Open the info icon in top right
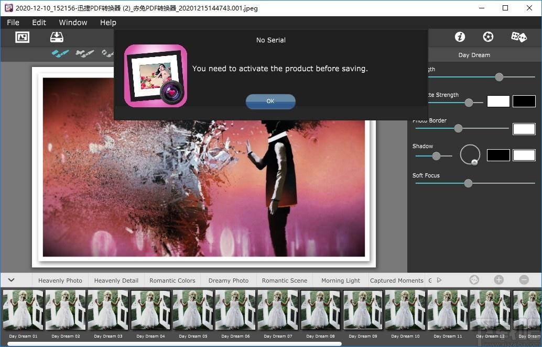 (x=460, y=37)
